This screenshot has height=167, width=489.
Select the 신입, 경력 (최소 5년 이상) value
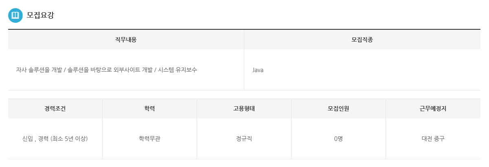coord(55,138)
